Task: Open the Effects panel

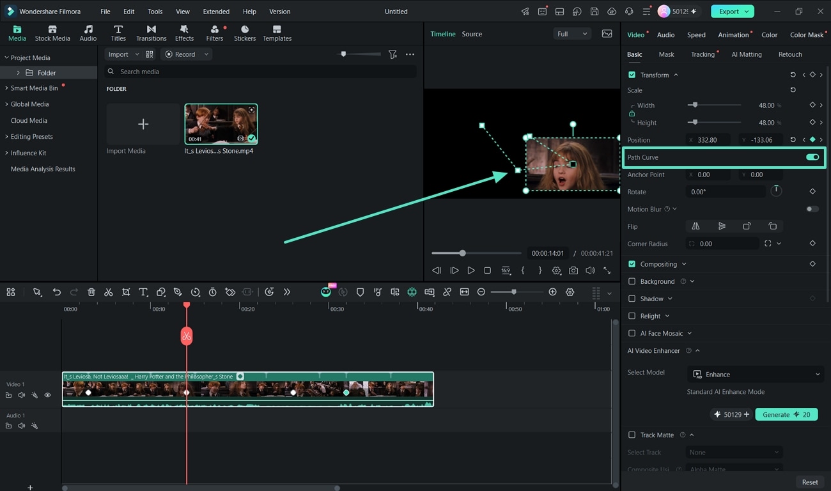Action: tap(184, 33)
